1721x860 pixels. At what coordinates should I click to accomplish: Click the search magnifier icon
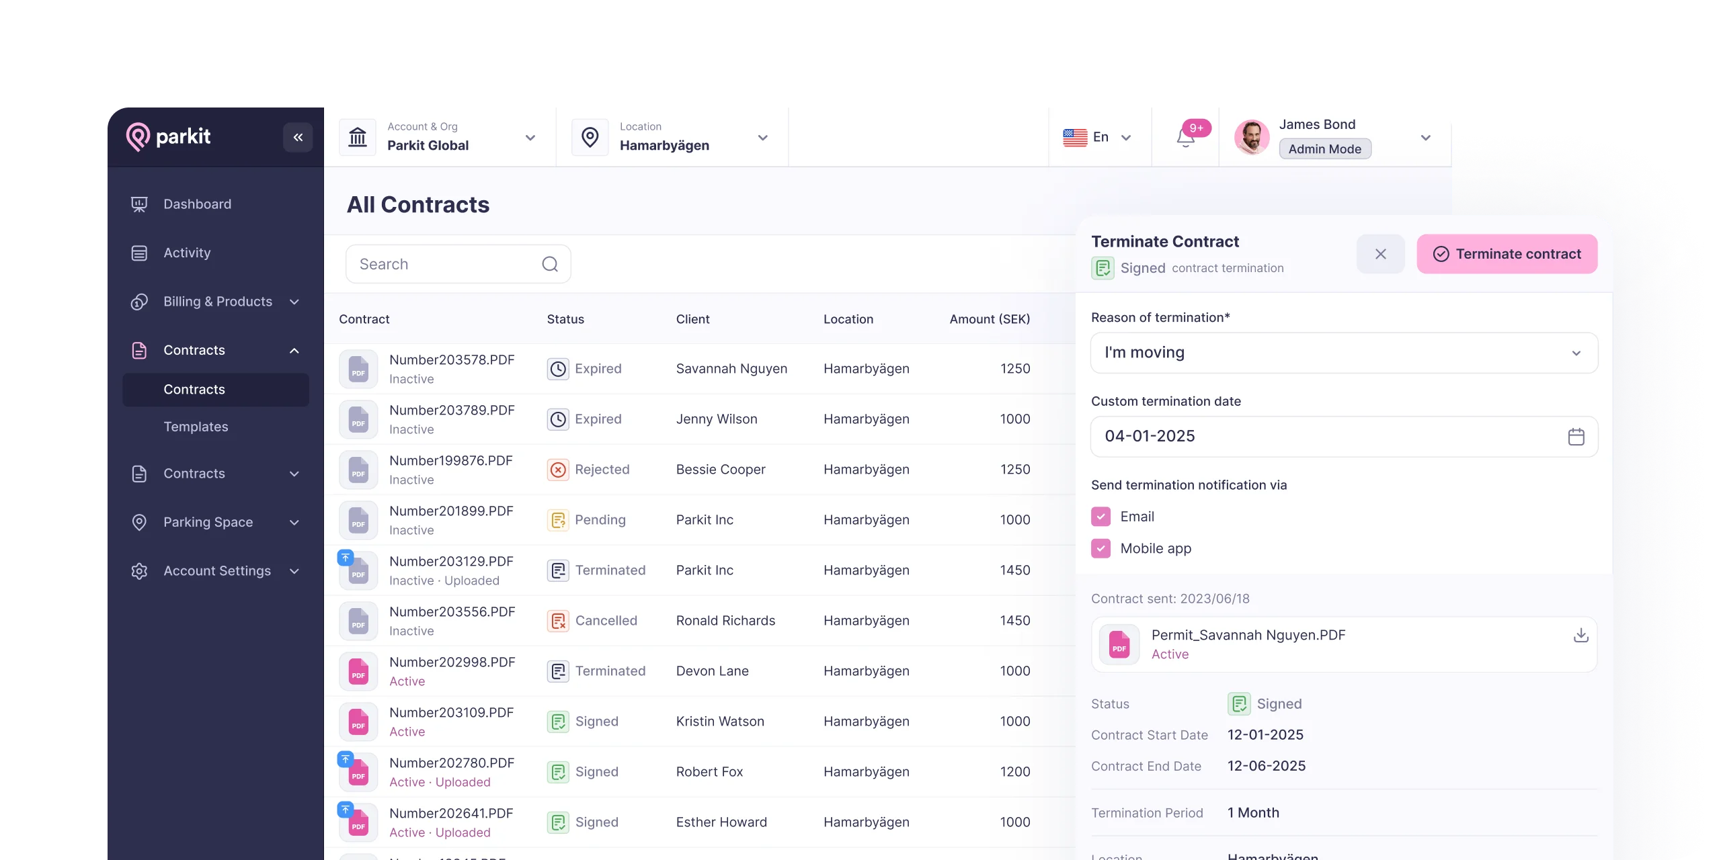550,263
